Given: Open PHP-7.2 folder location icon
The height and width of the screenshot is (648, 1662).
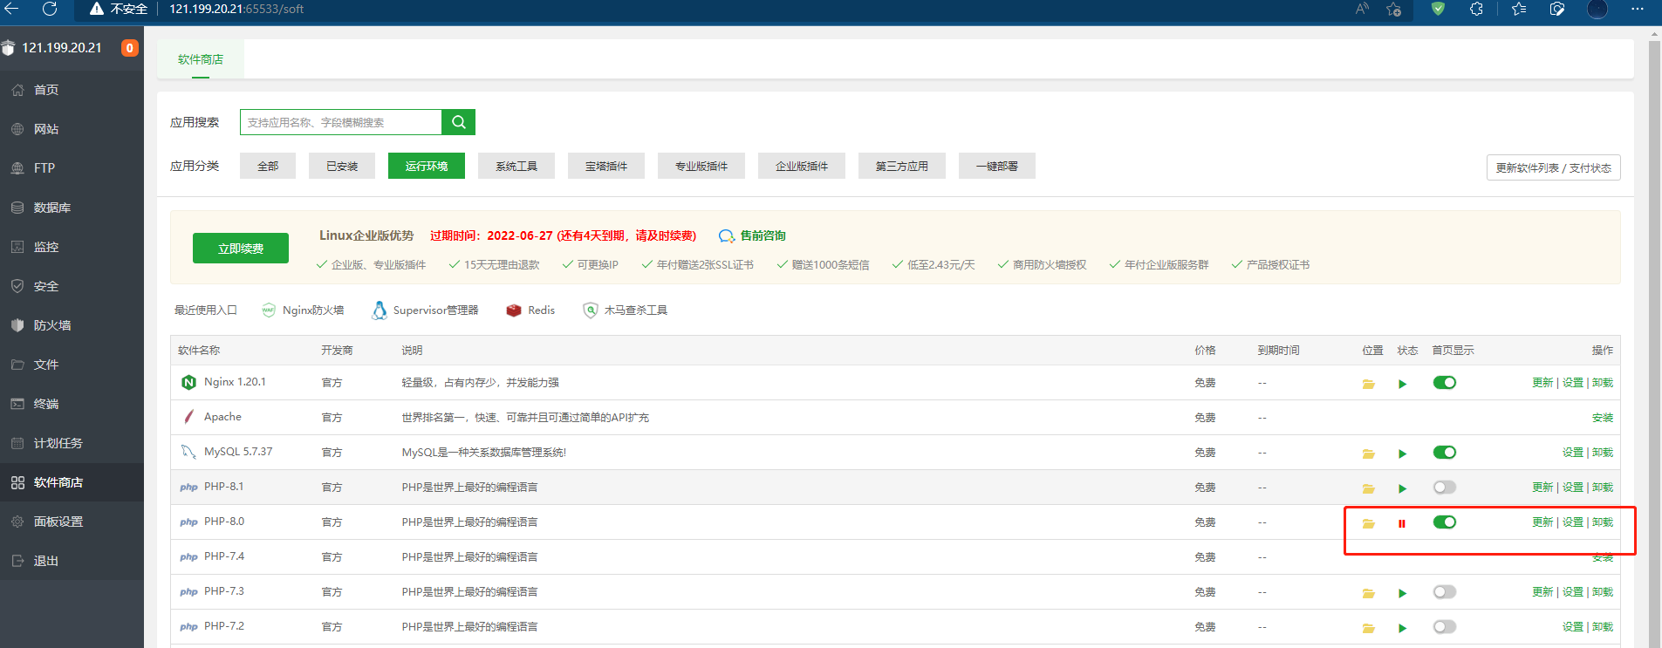Looking at the screenshot, I should tap(1368, 628).
